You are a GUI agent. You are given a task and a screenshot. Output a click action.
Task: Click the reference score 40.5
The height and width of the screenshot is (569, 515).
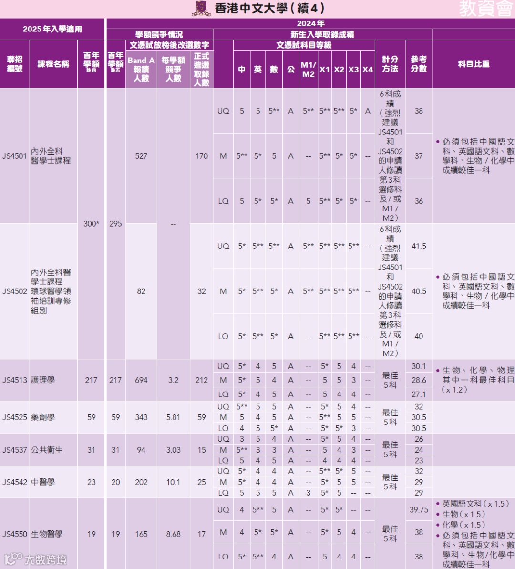419,291
